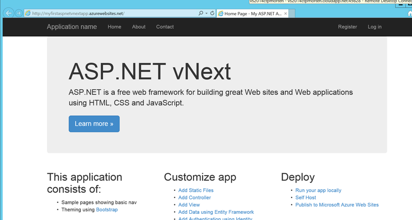The width and height of the screenshot is (412, 220).
Task: Click the Register nav link
Action: (347, 27)
